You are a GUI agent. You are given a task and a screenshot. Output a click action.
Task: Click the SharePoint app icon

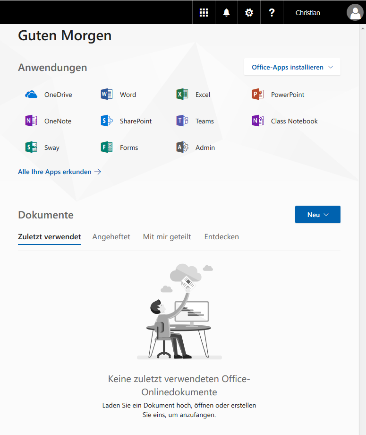[107, 121]
